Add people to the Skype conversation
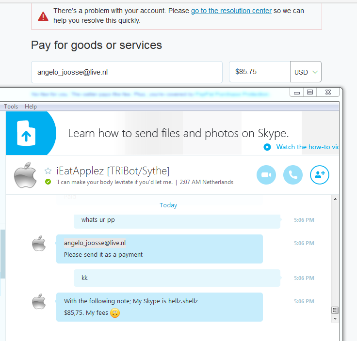 [x=320, y=174]
